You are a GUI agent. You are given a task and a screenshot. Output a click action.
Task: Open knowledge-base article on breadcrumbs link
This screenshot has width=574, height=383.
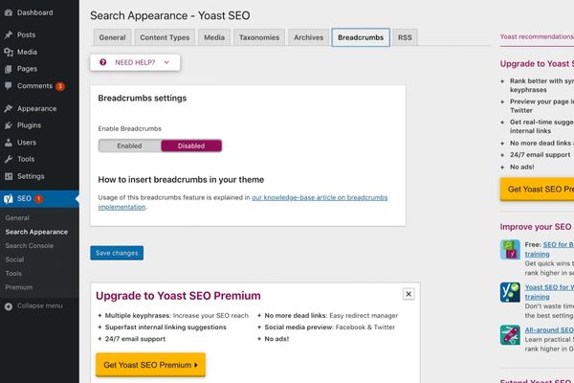tap(243, 202)
